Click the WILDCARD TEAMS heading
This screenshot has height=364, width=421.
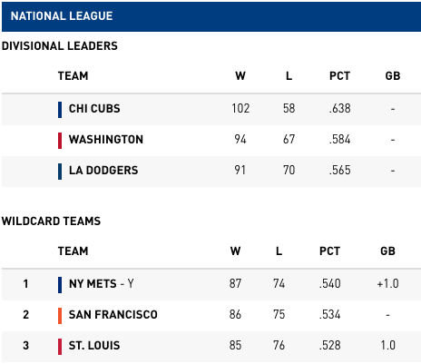coord(51,221)
